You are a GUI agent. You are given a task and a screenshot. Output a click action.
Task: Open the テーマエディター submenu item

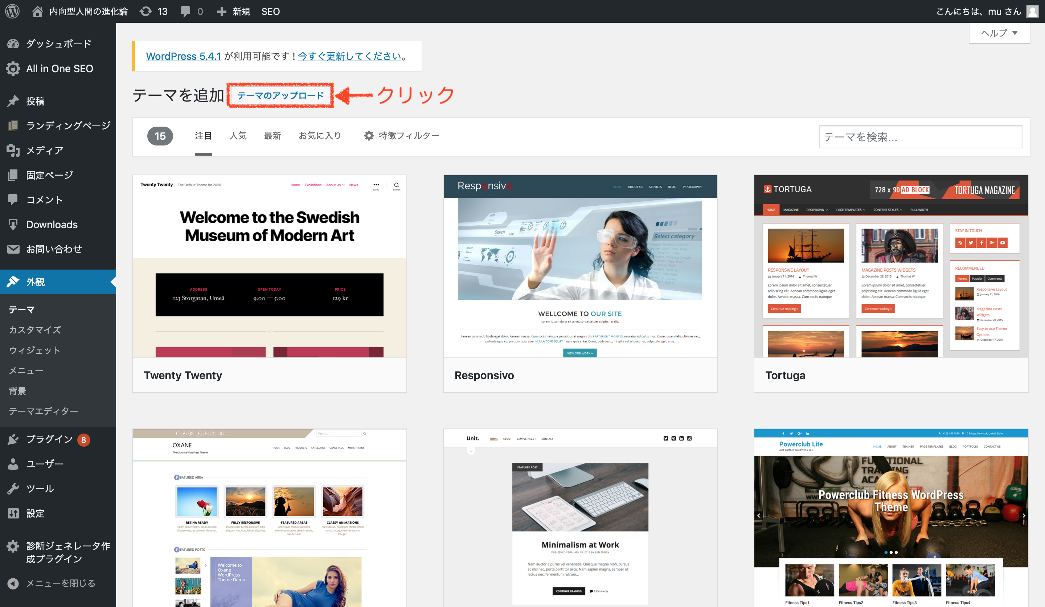(x=44, y=411)
